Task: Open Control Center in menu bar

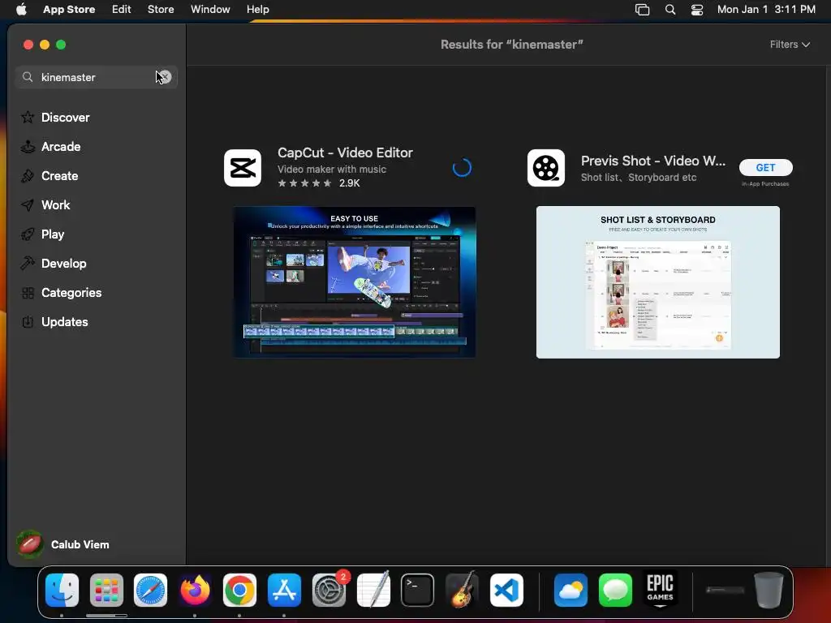Action: (697, 10)
